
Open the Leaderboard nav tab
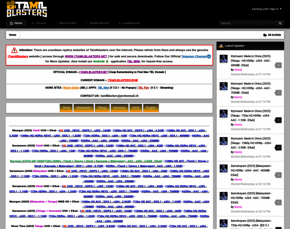[129, 23]
